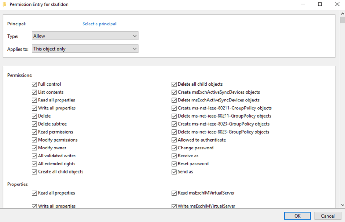Toggle Delete msExchActiveSyncDevices objects checkbox
Screen dimensions: 345x222
[x=174, y=100]
